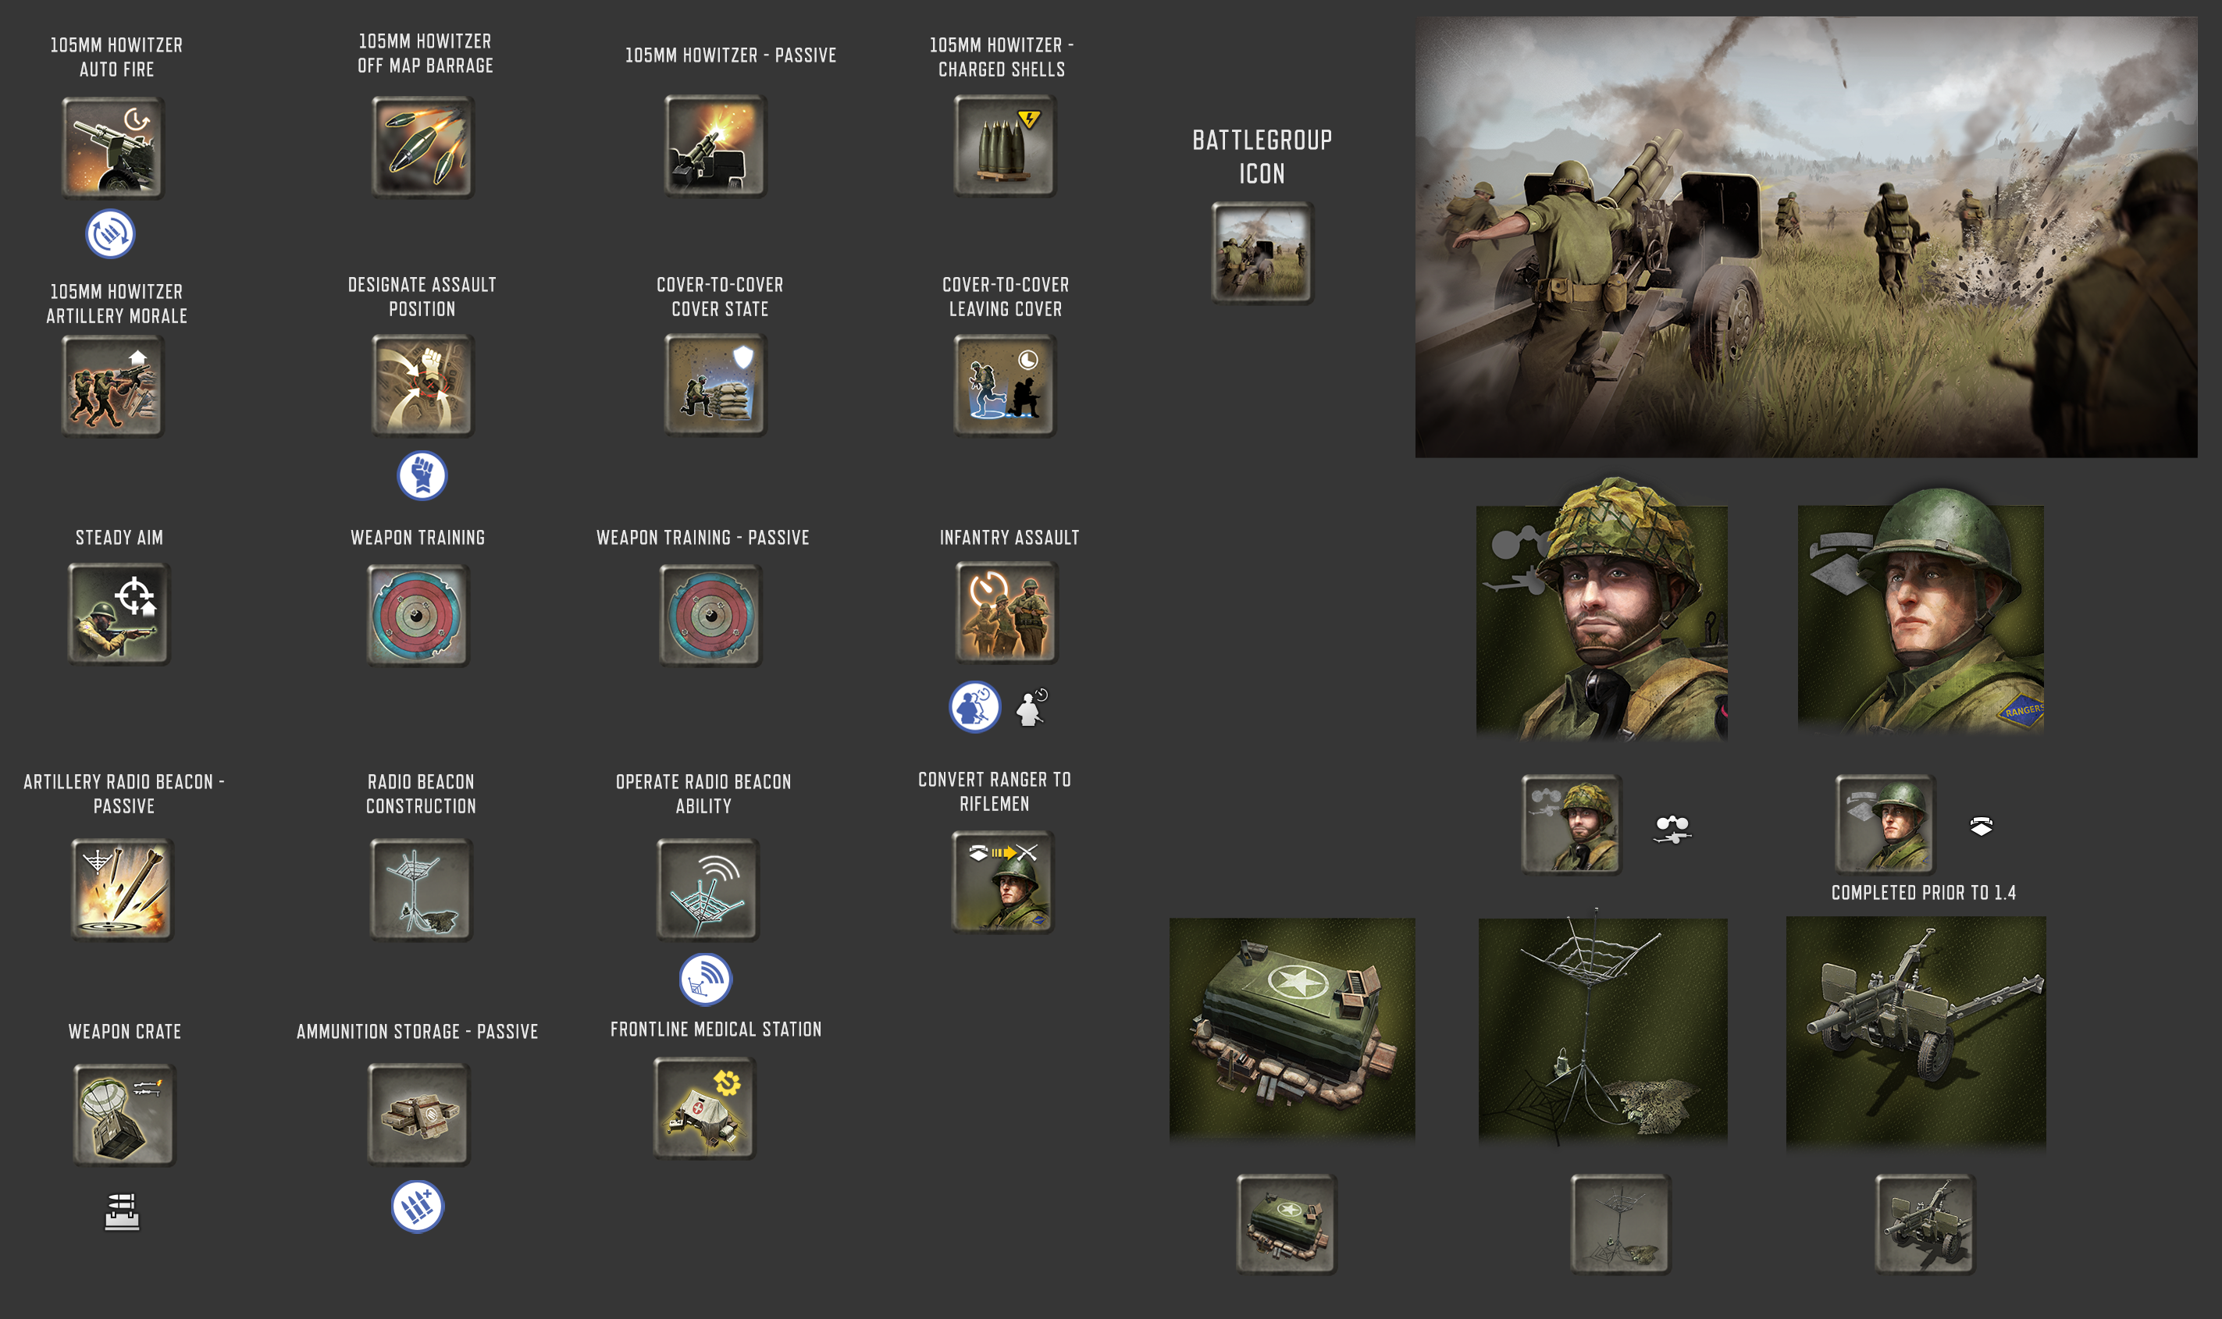This screenshot has width=2222, height=1319.
Task: Open the large howitzer battlefield artwork
Action: [1805, 237]
